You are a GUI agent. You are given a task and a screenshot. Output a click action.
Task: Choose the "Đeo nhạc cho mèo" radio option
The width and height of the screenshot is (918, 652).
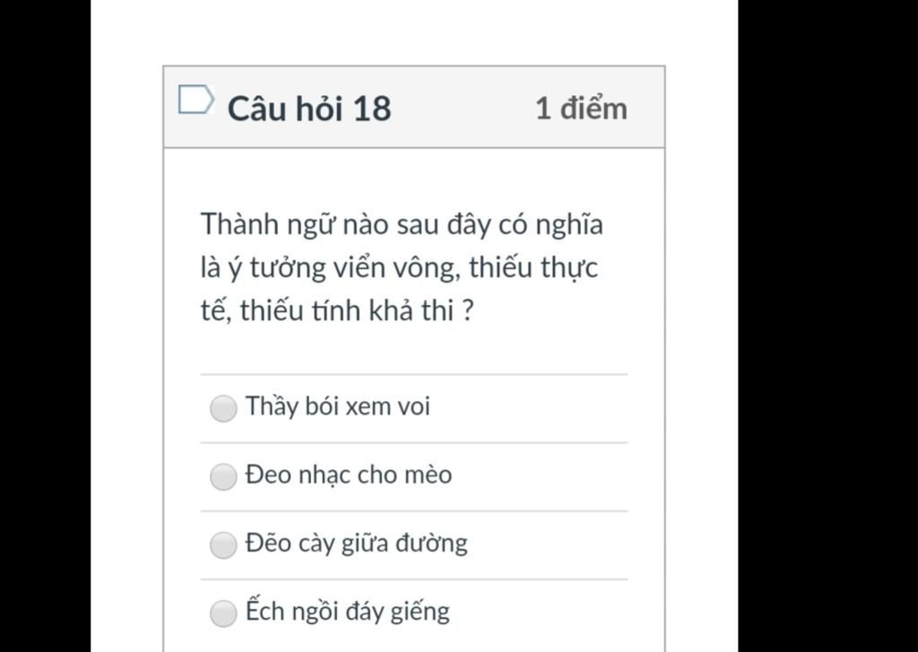pos(223,477)
